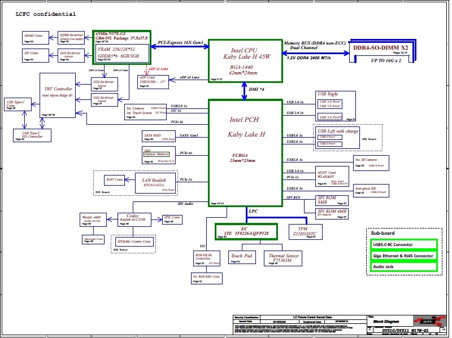Select the 'SPI ROM 4MB for reserve' block
This screenshot has height=338, width=452.
click(x=332, y=214)
